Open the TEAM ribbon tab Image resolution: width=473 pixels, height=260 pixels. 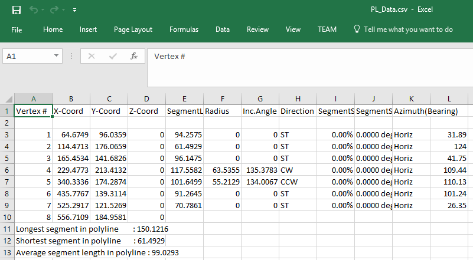click(327, 29)
